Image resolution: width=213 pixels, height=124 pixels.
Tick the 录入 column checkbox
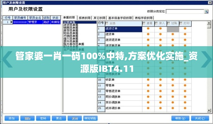(156, 23)
